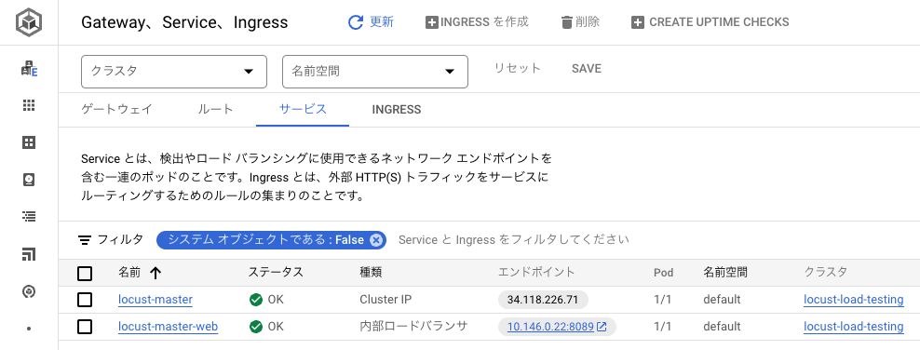Click the storage disk icon in sidebar
920x350 pixels.
coord(29,180)
